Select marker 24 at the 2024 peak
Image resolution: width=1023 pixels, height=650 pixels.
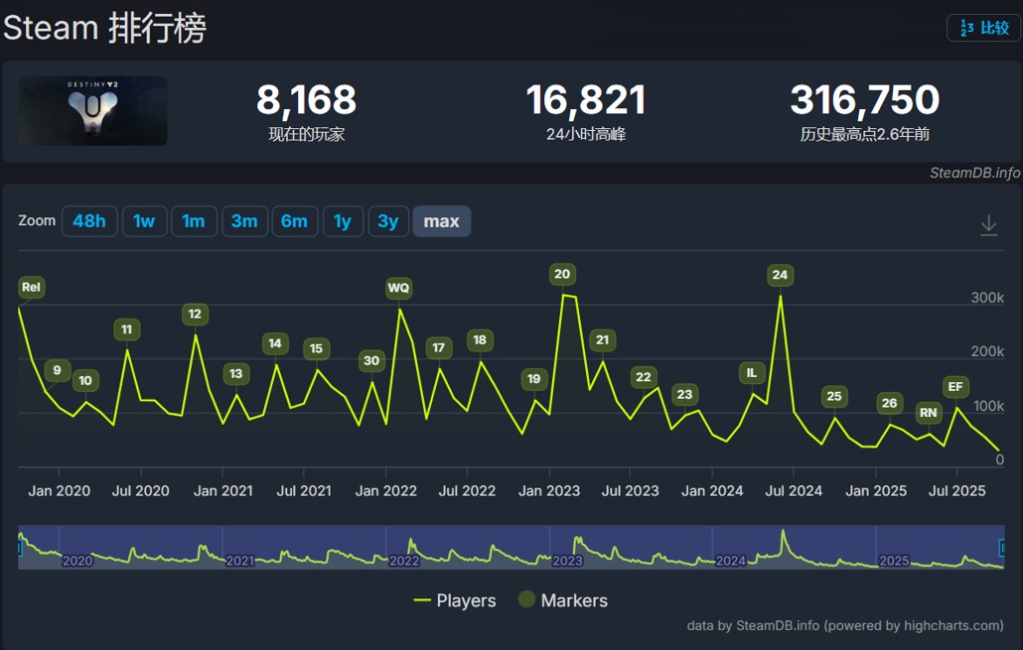[x=780, y=275]
